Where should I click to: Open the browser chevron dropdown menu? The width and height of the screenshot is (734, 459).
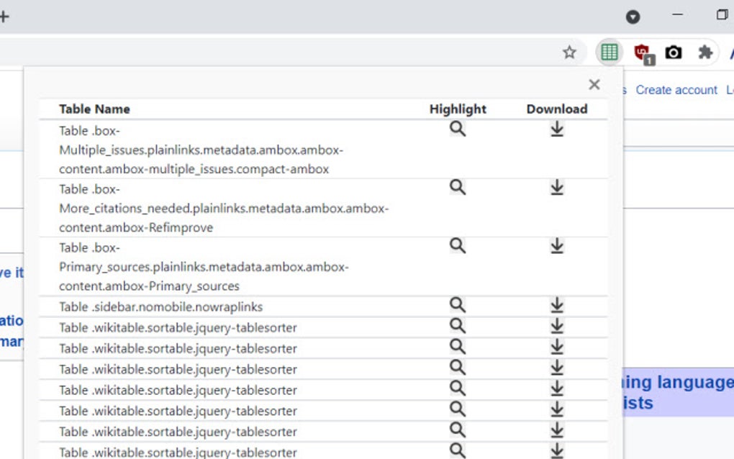[x=633, y=16]
